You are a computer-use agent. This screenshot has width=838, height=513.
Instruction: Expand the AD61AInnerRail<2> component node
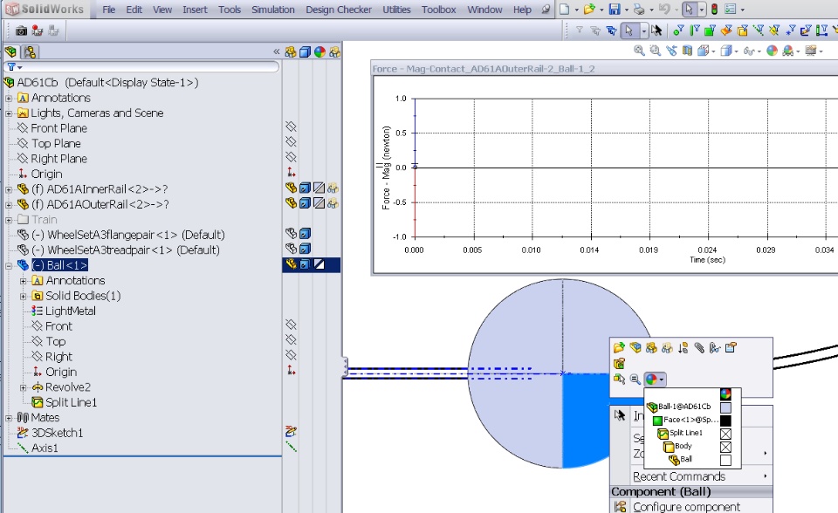coord(9,189)
